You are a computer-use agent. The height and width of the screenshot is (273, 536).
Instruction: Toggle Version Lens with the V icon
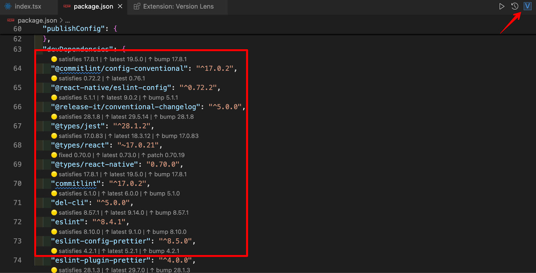(528, 6)
